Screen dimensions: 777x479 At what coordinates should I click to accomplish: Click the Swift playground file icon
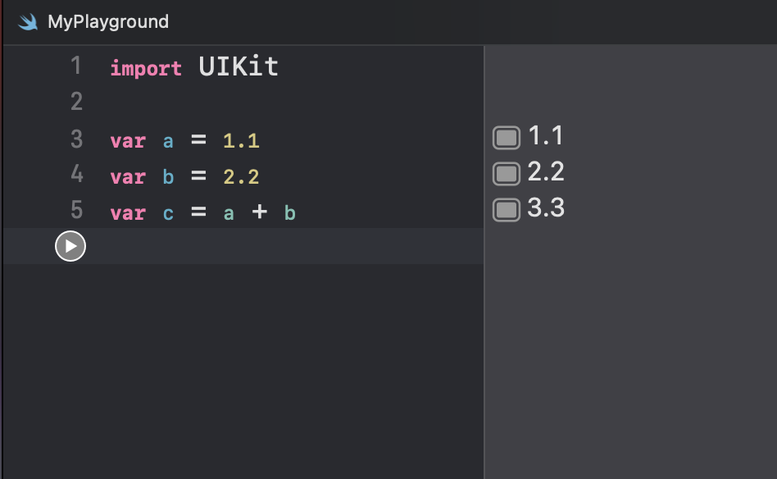(x=28, y=22)
